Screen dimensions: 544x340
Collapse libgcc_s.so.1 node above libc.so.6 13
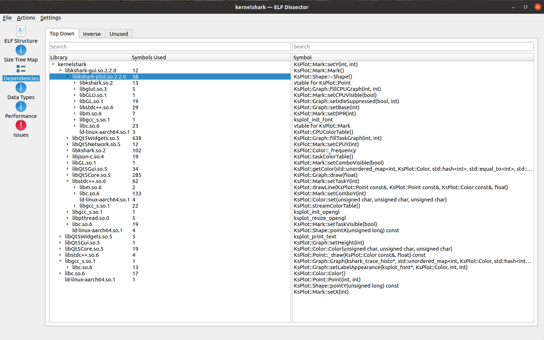[60, 261]
